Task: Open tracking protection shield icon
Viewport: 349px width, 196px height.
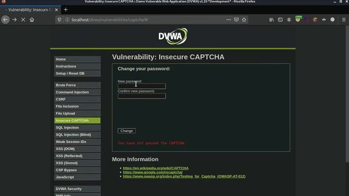Action: (59, 20)
